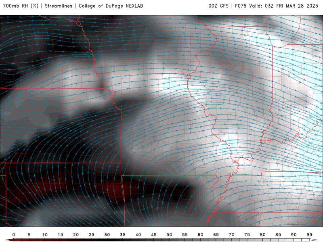Click the '35' value on color scale
The height and width of the screenshot is (242, 323).
[x=123, y=235]
